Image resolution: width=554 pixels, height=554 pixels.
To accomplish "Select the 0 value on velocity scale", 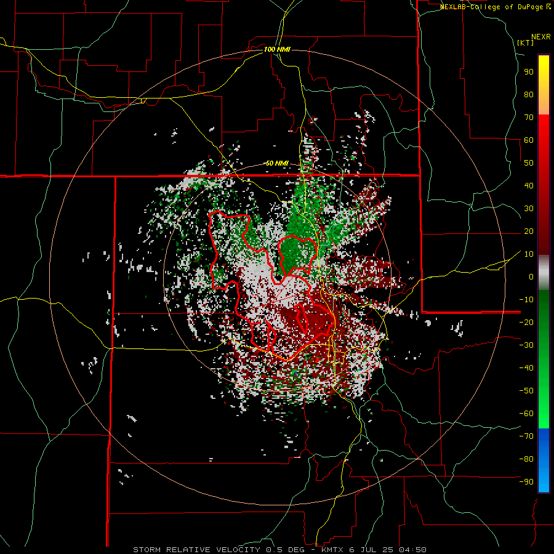I will click(x=531, y=277).
